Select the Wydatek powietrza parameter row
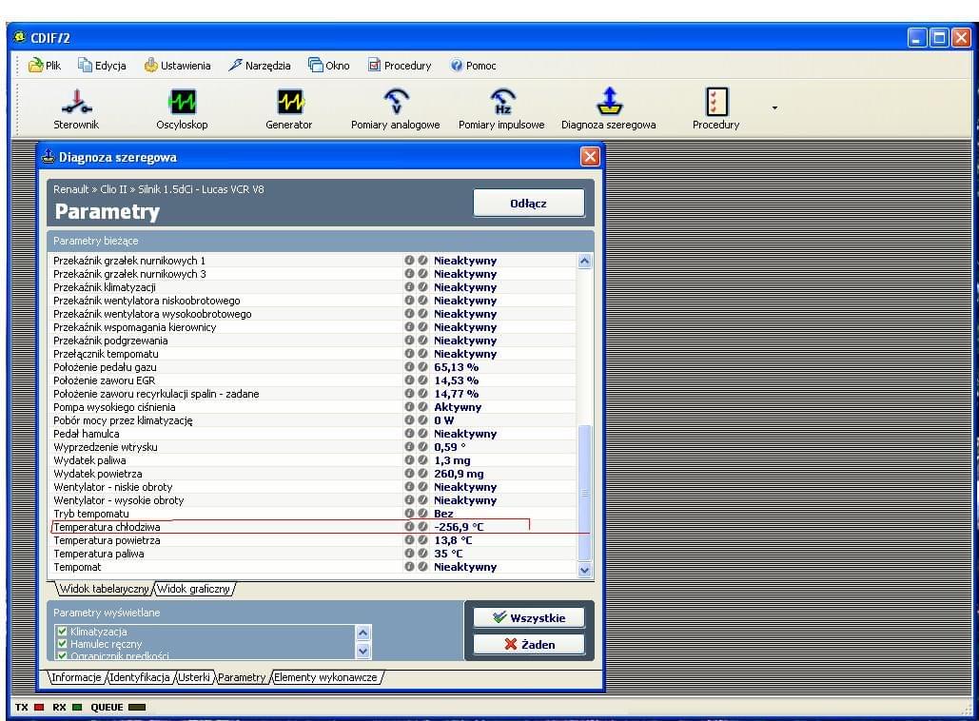Image resolution: width=979 pixels, height=721 pixels. (x=313, y=474)
